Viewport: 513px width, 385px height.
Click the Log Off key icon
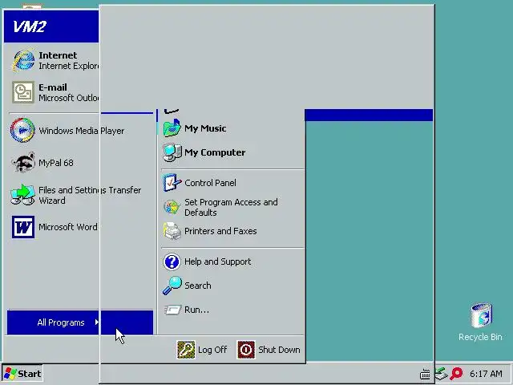click(x=186, y=350)
